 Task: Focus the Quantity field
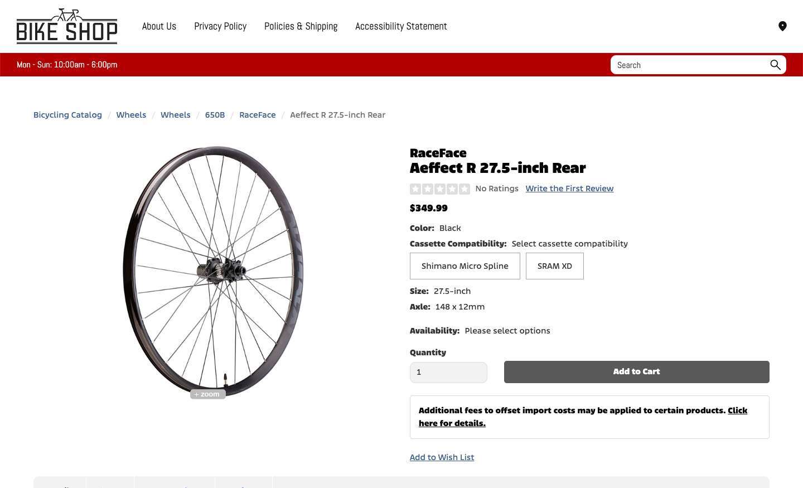(x=448, y=373)
